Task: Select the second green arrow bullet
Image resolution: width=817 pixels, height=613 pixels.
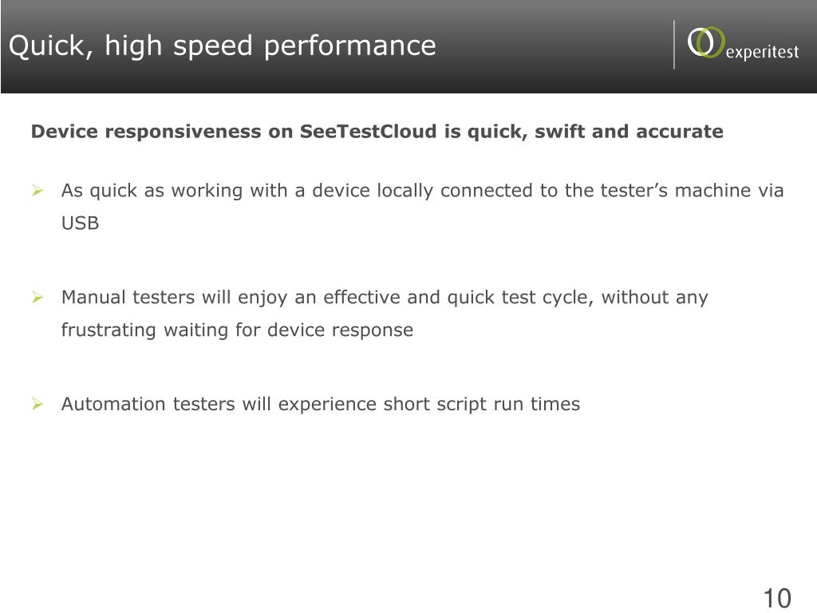Action: click(37, 297)
